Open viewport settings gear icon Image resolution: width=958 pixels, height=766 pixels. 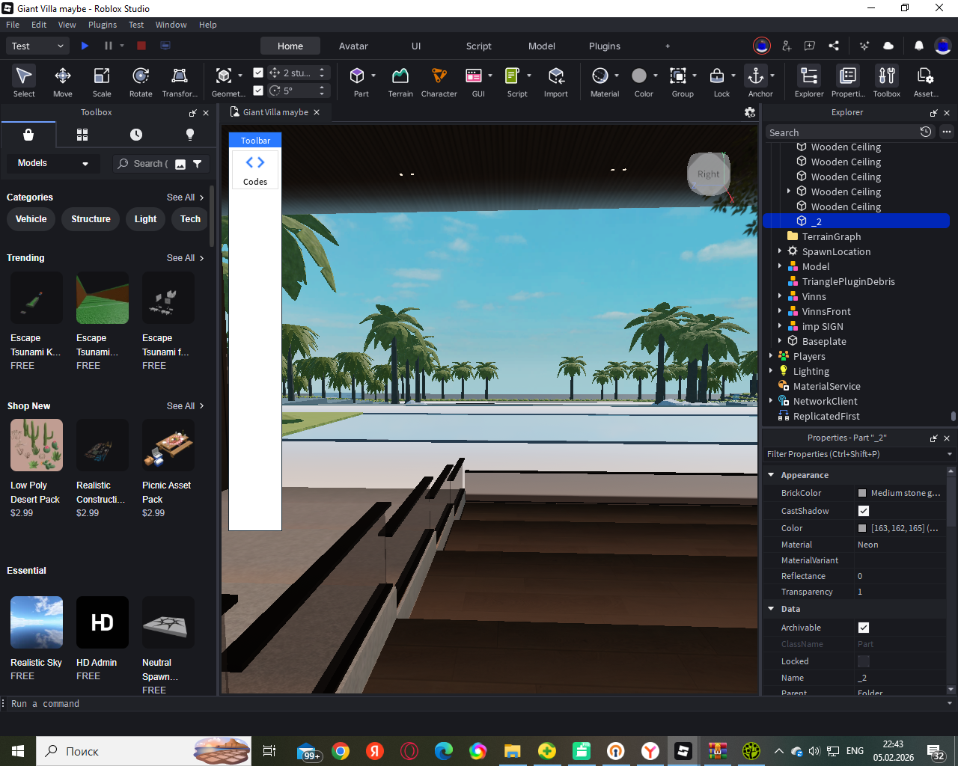750,112
